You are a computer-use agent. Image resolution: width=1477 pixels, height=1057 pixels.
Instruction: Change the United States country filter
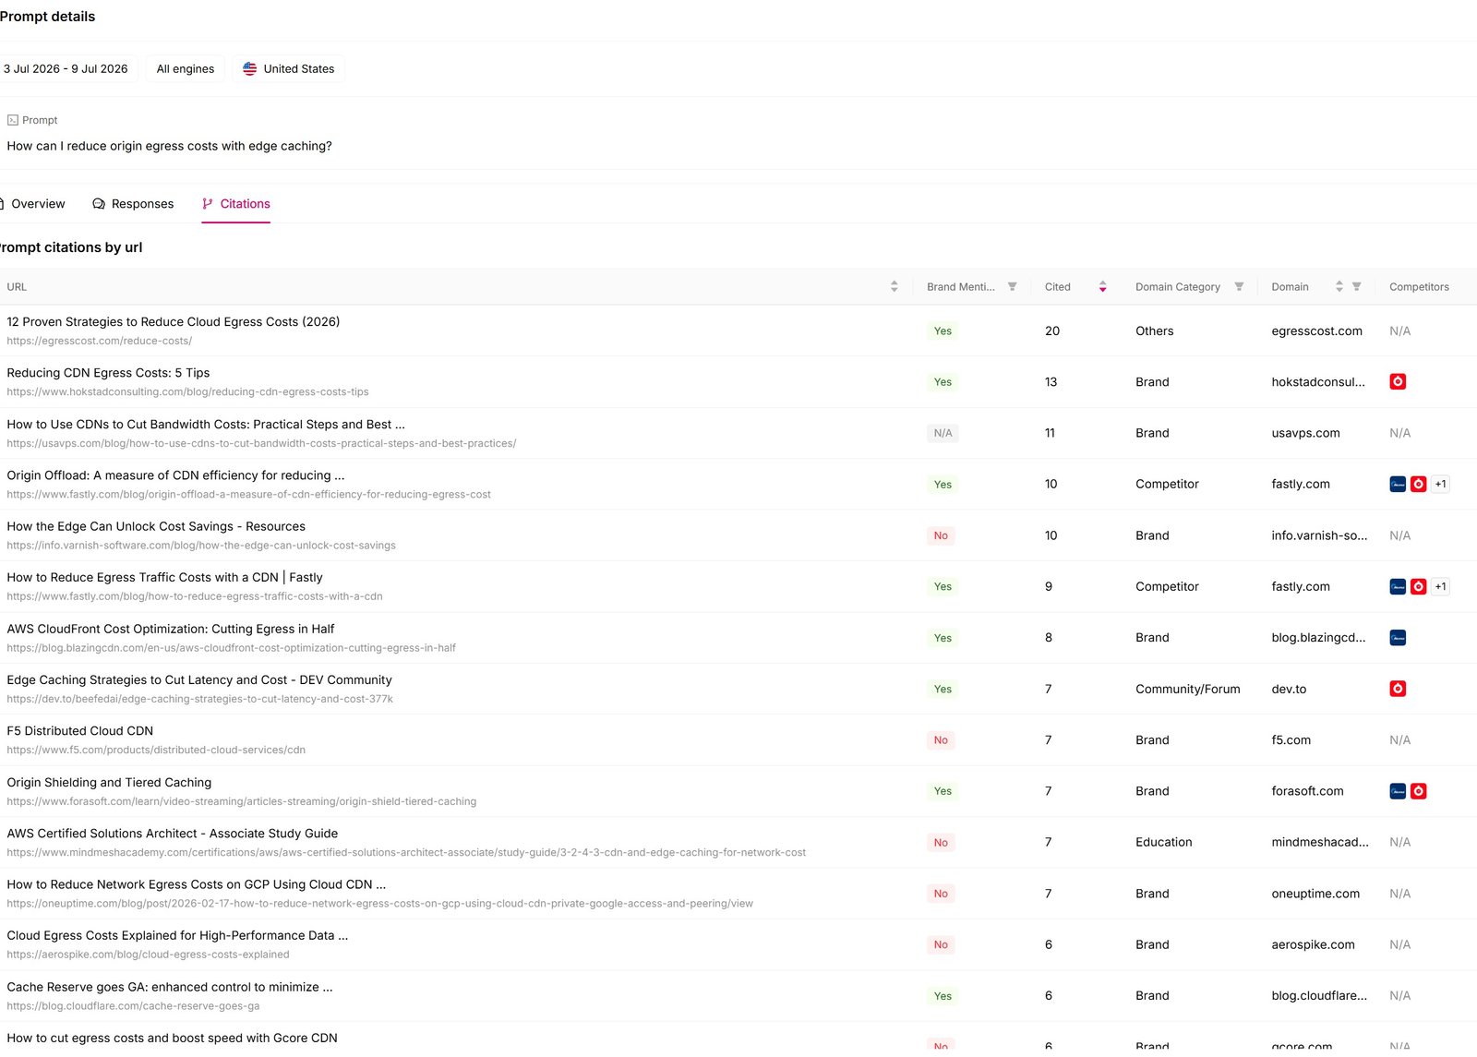289,69
